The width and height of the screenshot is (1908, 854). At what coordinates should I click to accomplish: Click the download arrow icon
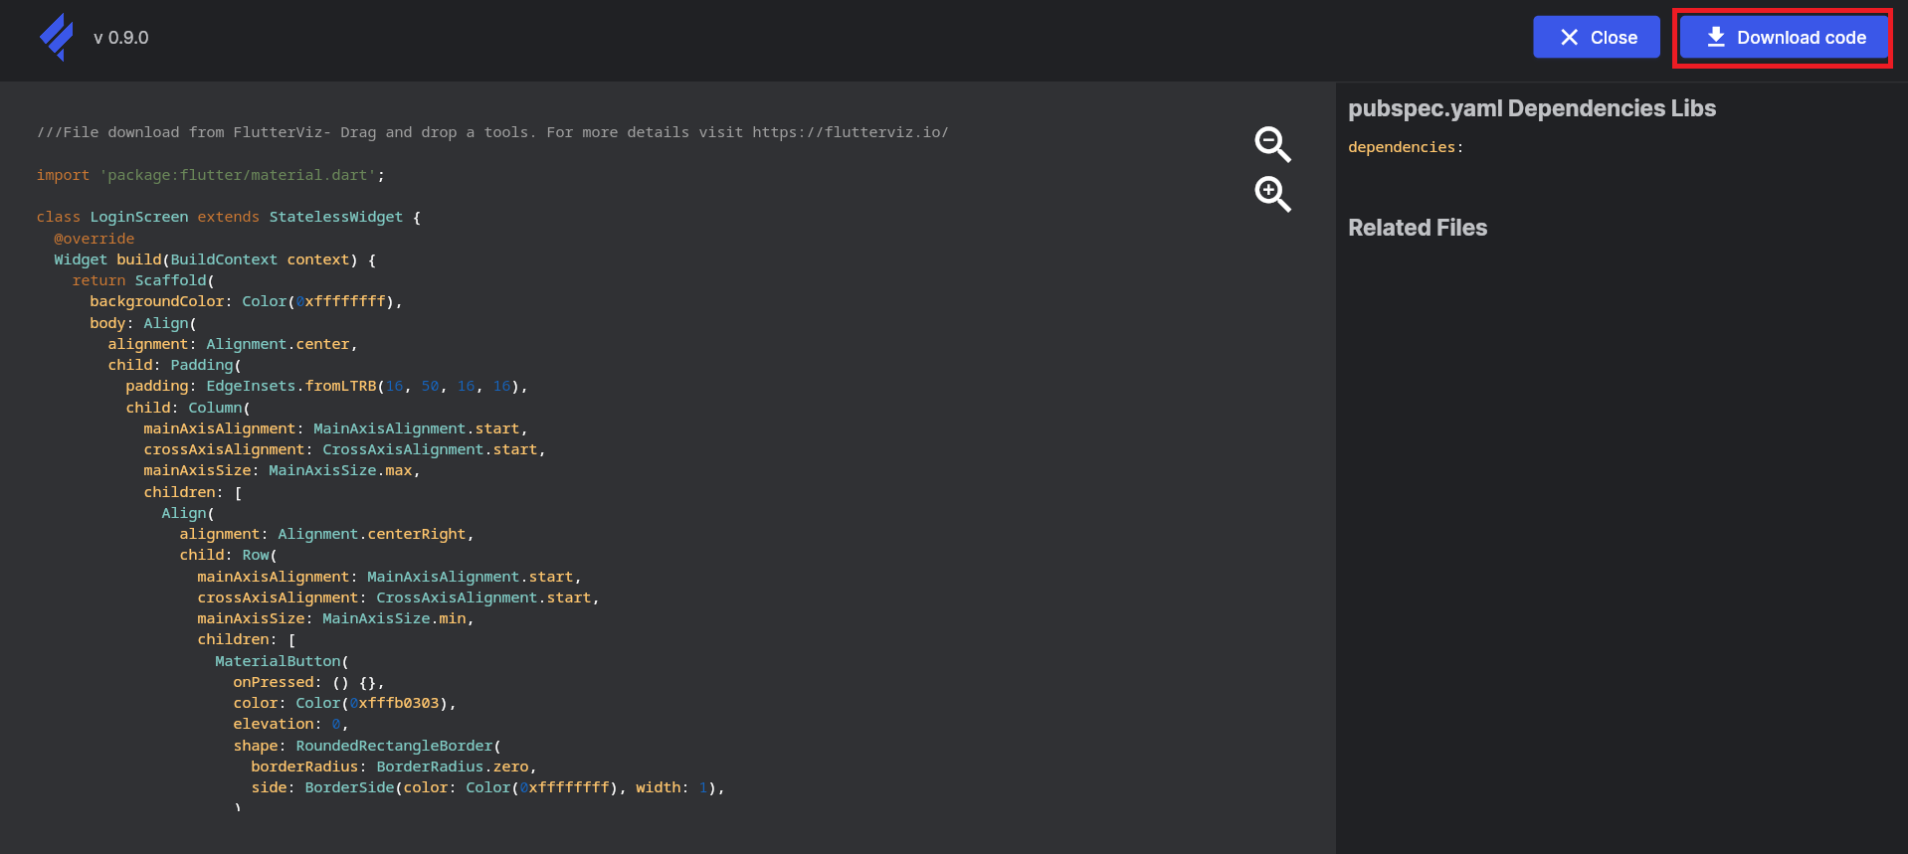1715,38
